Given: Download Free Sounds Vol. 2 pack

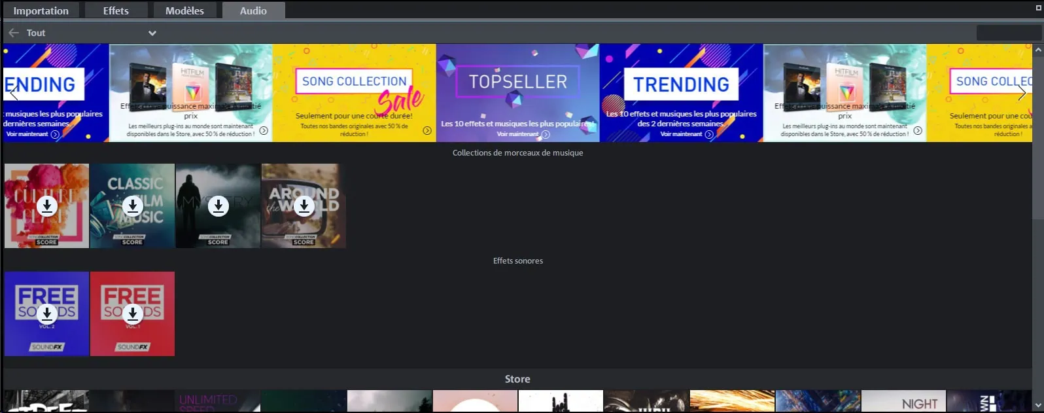Looking at the screenshot, I should click(46, 314).
